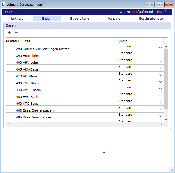The height and width of the screenshot is (173, 175).
Task: Open the Quelle dropdown for Bruttolohn
Action: pos(161,55)
